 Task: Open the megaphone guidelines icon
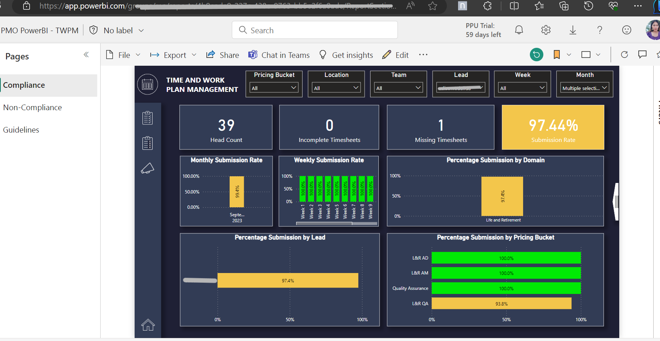click(147, 168)
